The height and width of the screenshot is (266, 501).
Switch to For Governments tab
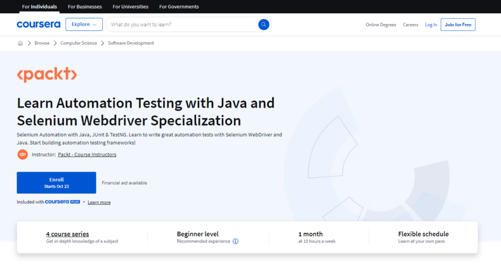coord(179,6)
